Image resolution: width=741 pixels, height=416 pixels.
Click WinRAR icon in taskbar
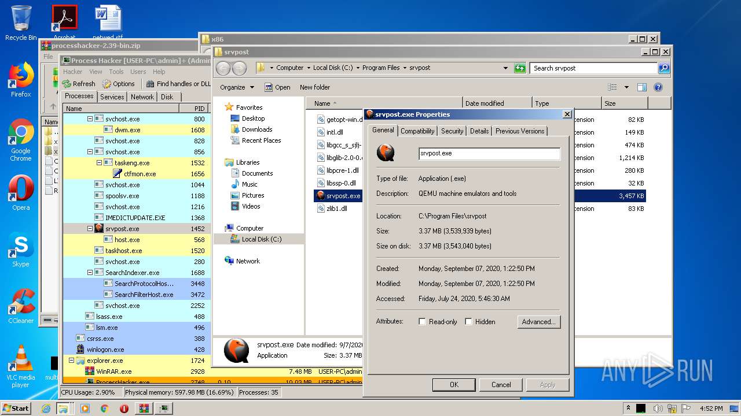tap(144, 408)
